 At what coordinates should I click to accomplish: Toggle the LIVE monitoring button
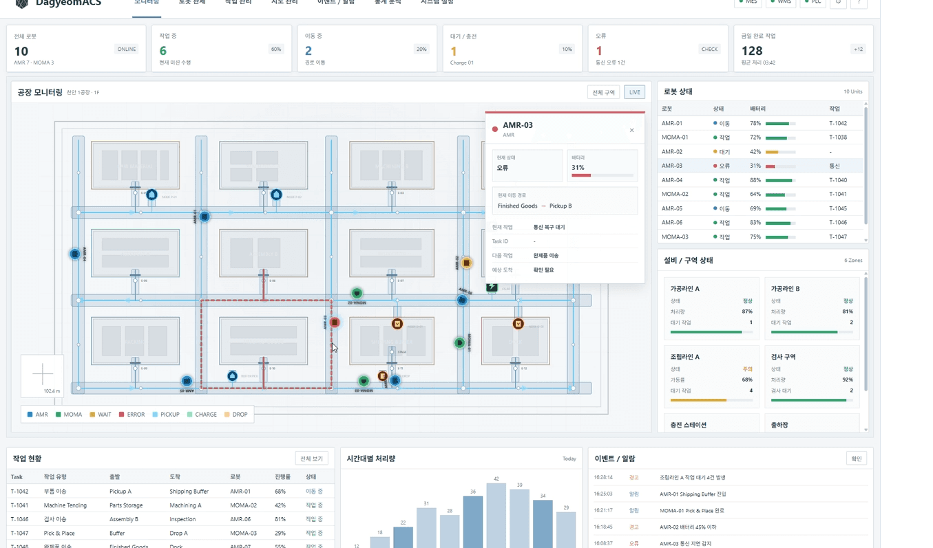tap(634, 92)
